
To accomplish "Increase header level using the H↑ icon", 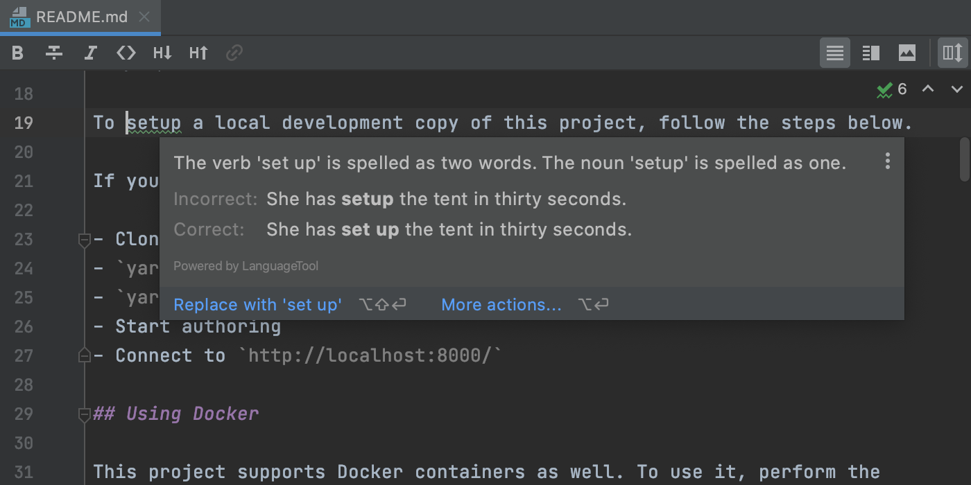I will click(198, 53).
